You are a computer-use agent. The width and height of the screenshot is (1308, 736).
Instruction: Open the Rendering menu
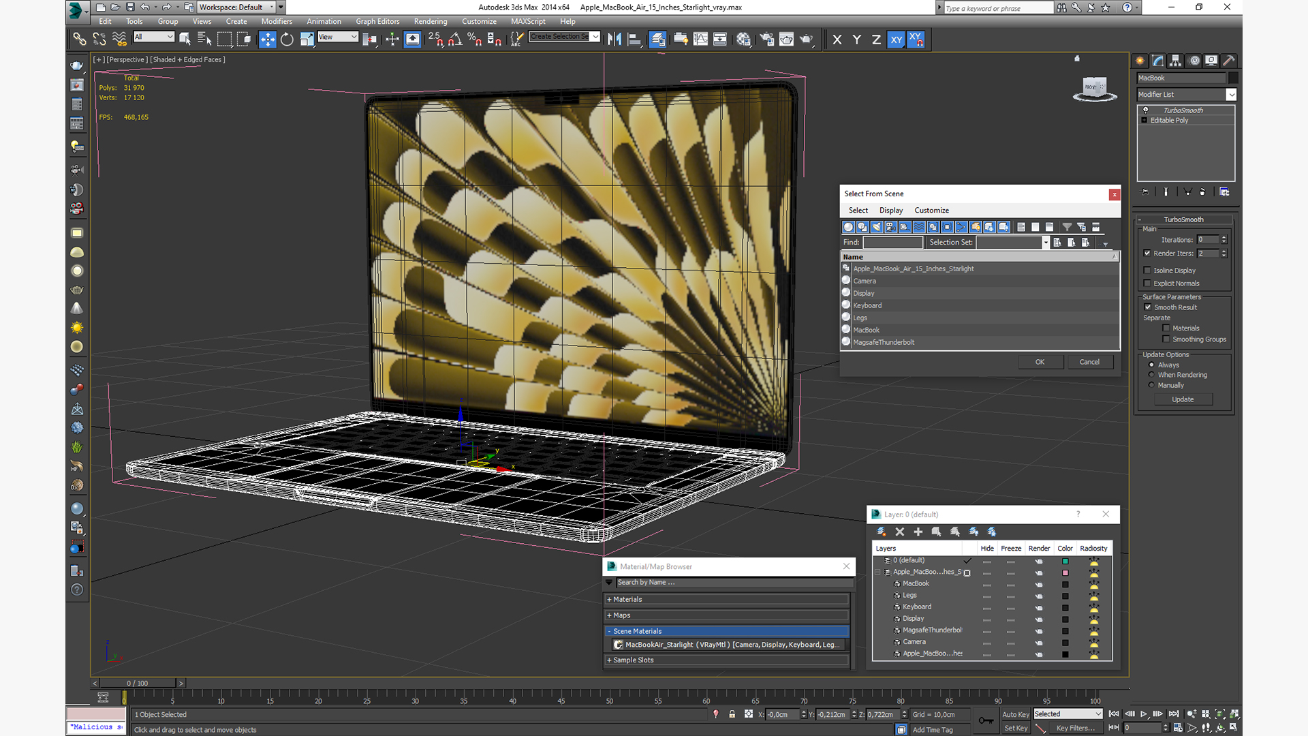[431, 22]
